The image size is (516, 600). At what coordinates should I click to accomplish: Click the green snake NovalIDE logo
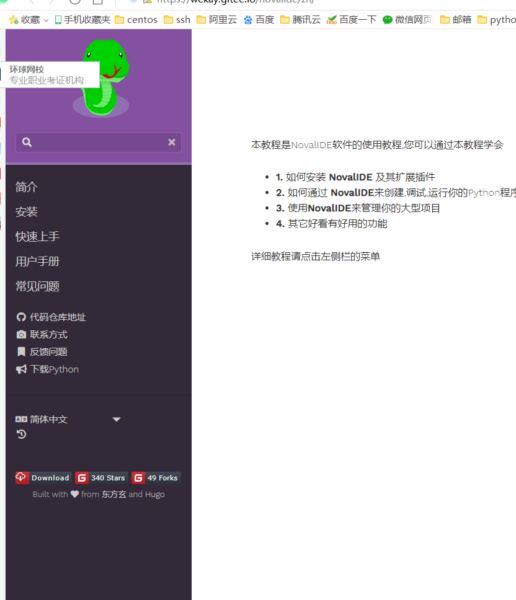coord(102,78)
